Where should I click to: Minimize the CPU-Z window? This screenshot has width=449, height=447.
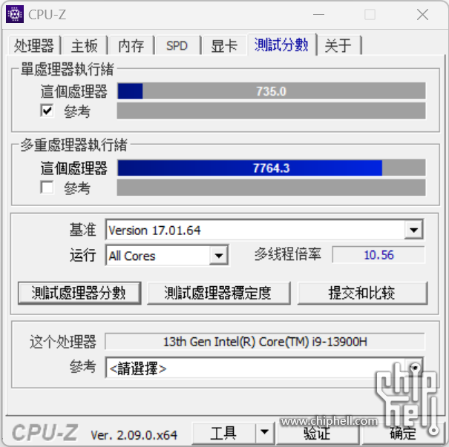318,14
